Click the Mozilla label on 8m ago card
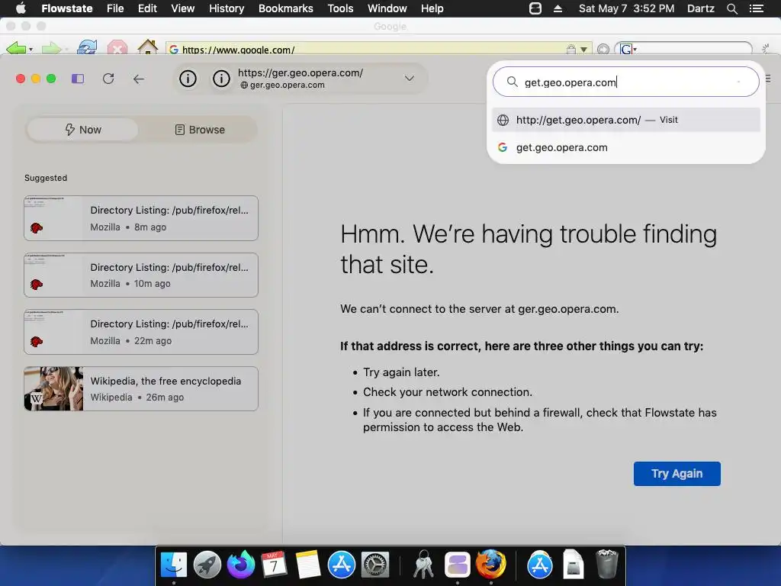781x586 pixels. pyautogui.click(x=105, y=227)
